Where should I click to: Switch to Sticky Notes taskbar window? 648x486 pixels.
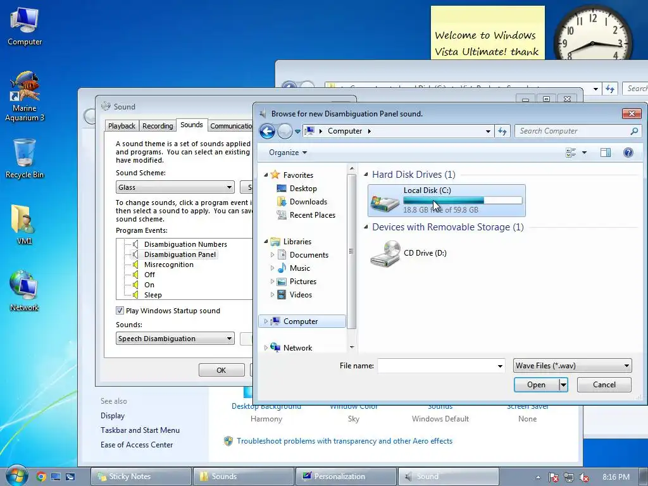[141, 477]
